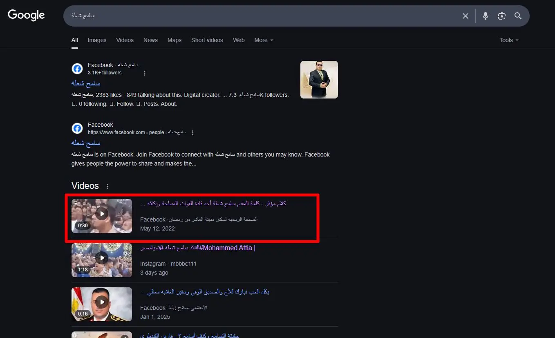The width and height of the screenshot is (555, 338).
Task: Click the Facebook favicon beside 8.1K+ followers
Action: [77, 69]
